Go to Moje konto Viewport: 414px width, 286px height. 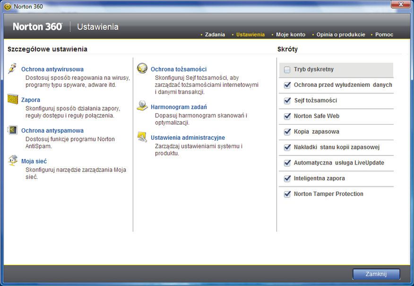291,34
